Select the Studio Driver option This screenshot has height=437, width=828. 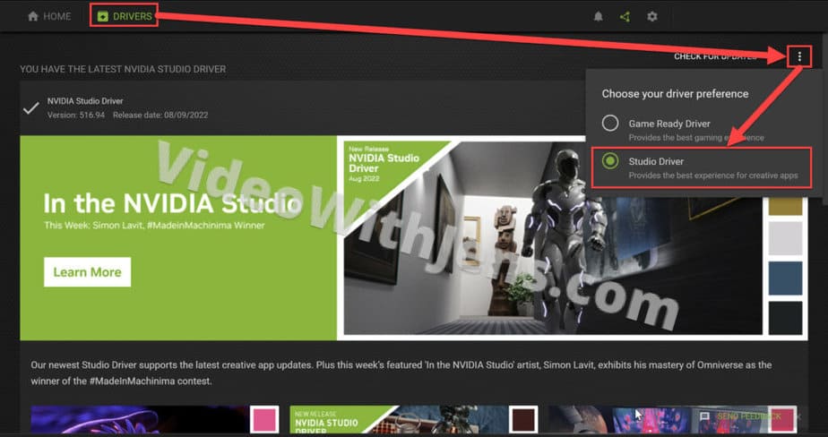(702, 167)
